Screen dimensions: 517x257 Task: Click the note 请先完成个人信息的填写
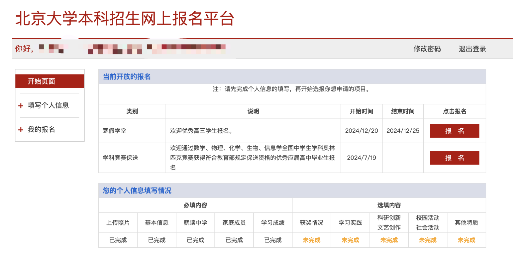click(292, 89)
